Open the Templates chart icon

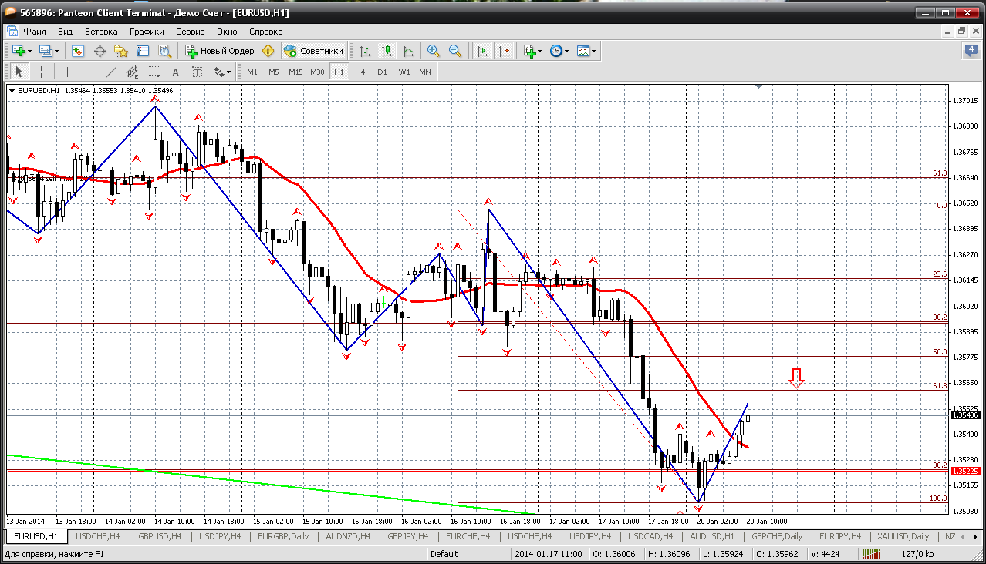[583, 51]
